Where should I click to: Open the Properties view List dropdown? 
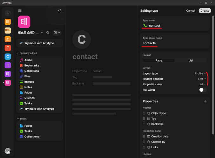pos(202,84)
